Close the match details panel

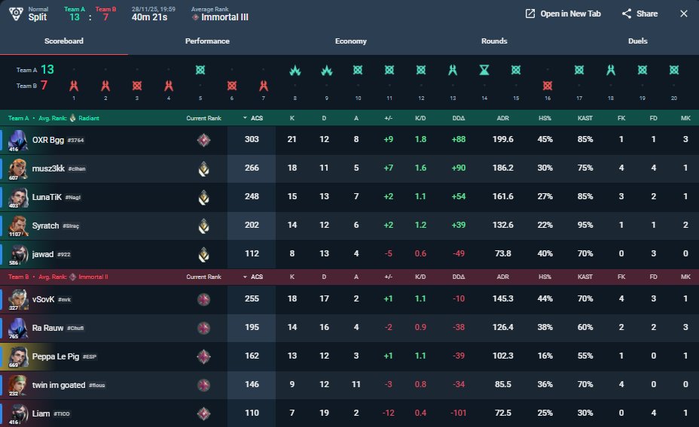(x=684, y=14)
